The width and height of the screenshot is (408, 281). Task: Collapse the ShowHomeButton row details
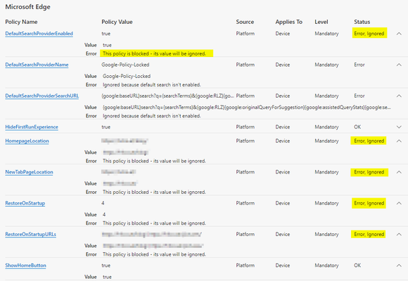coord(399,266)
